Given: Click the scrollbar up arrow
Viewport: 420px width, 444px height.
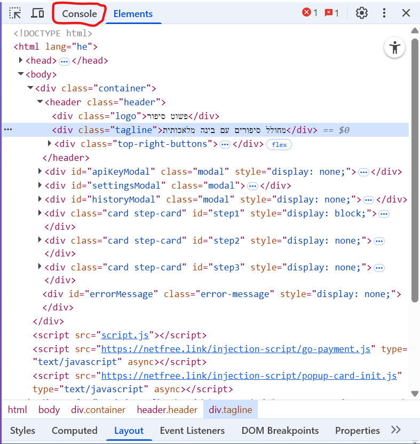Looking at the screenshot, I should pos(415,30).
